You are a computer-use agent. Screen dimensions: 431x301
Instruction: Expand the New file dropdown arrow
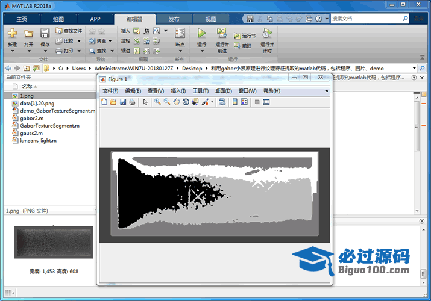(12, 52)
